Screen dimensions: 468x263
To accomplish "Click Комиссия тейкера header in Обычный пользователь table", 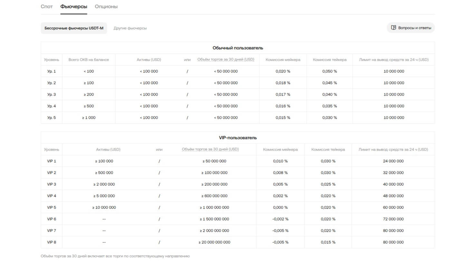I will pos(330,60).
